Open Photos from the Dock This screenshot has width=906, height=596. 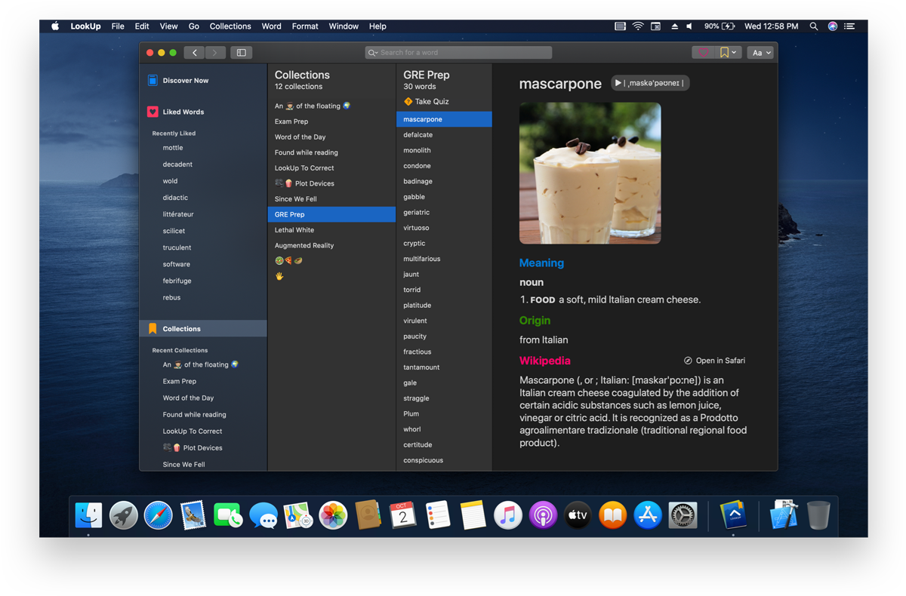(x=333, y=515)
